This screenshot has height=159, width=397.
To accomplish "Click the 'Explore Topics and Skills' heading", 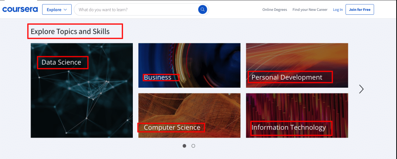I will pyautogui.click(x=70, y=31).
